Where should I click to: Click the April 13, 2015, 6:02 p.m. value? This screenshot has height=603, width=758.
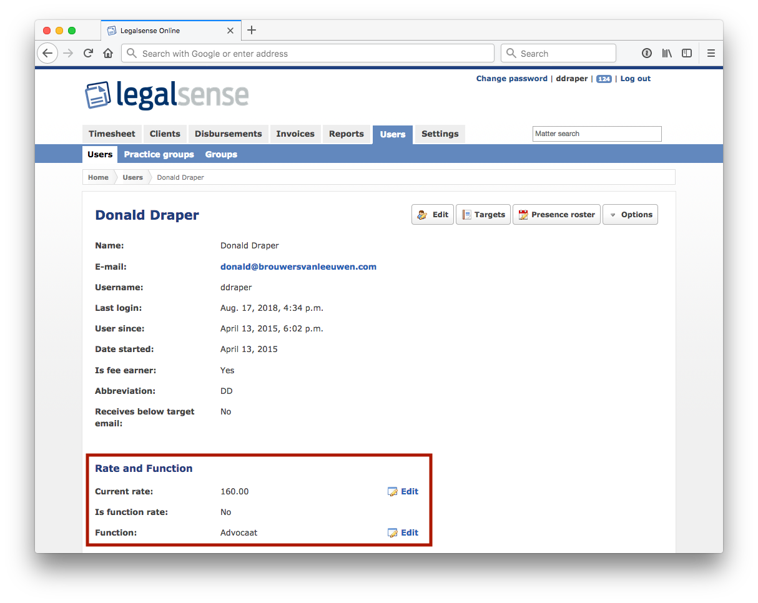[x=272, y=328]
